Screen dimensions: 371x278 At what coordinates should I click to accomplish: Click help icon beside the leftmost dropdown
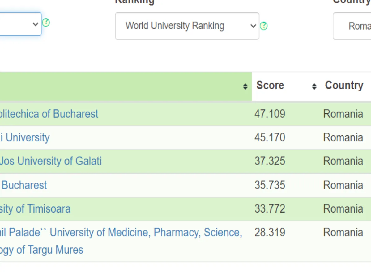click(46, 23)
